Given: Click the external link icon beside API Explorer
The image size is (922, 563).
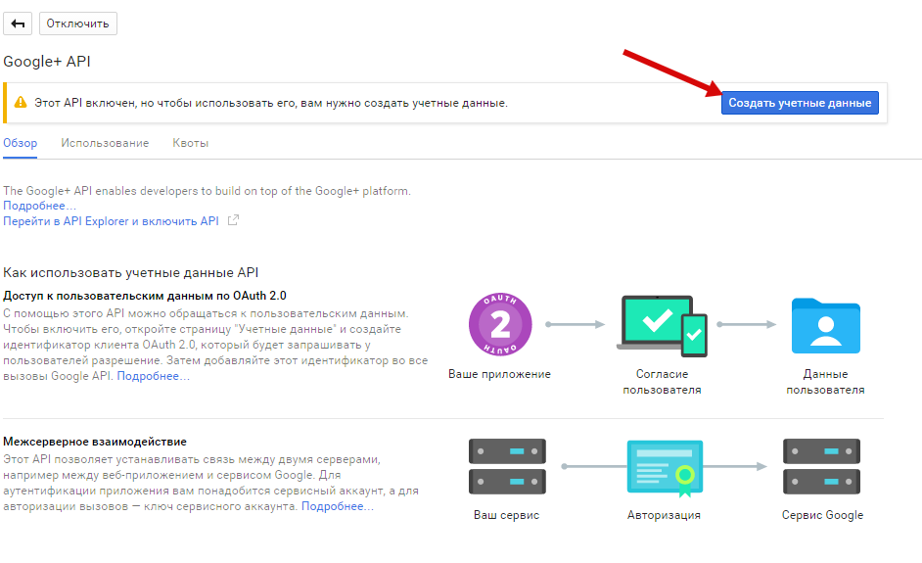Looking at the screenshot, I should (233, 221).
